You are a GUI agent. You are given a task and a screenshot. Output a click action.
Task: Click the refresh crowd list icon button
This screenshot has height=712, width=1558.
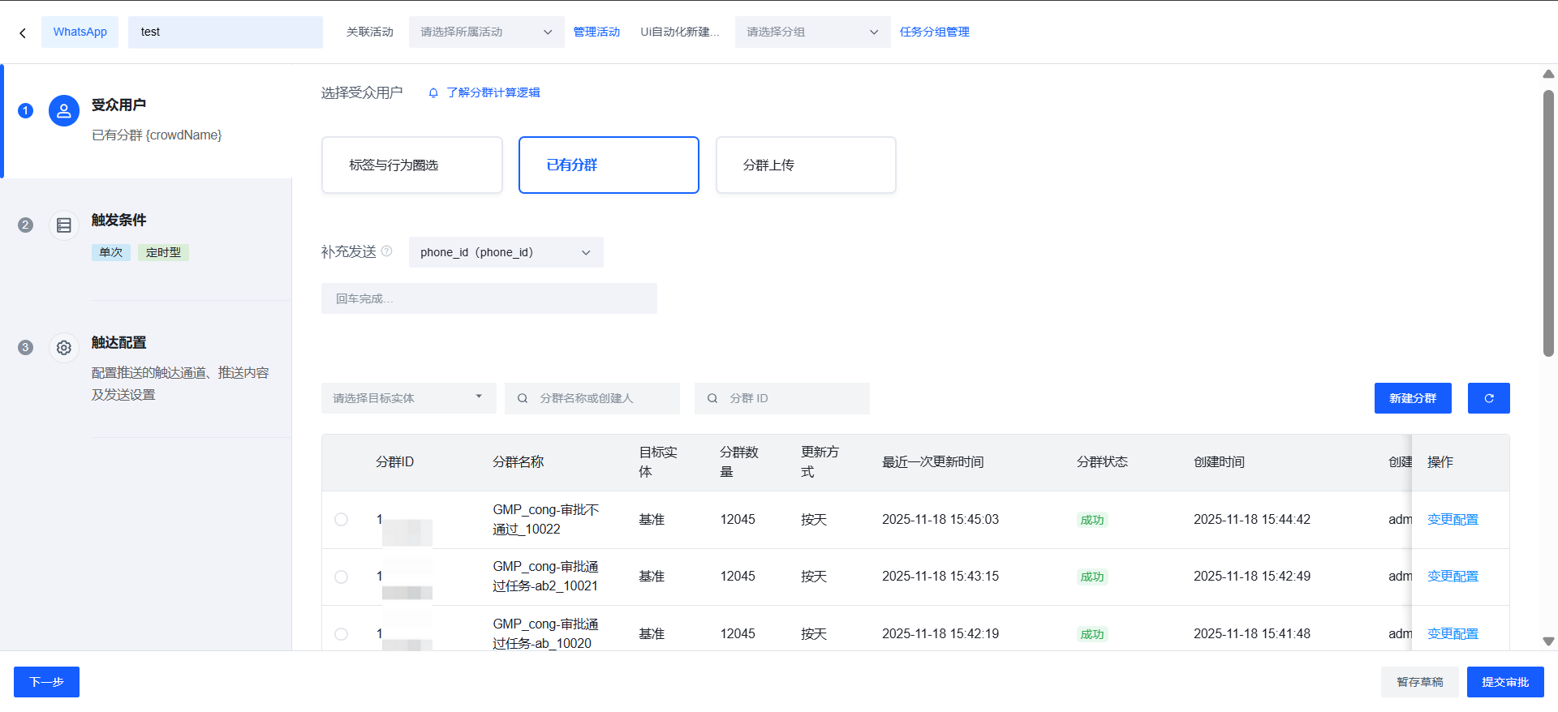[1488, 398]
